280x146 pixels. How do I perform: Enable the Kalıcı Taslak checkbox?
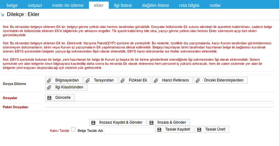73,130
